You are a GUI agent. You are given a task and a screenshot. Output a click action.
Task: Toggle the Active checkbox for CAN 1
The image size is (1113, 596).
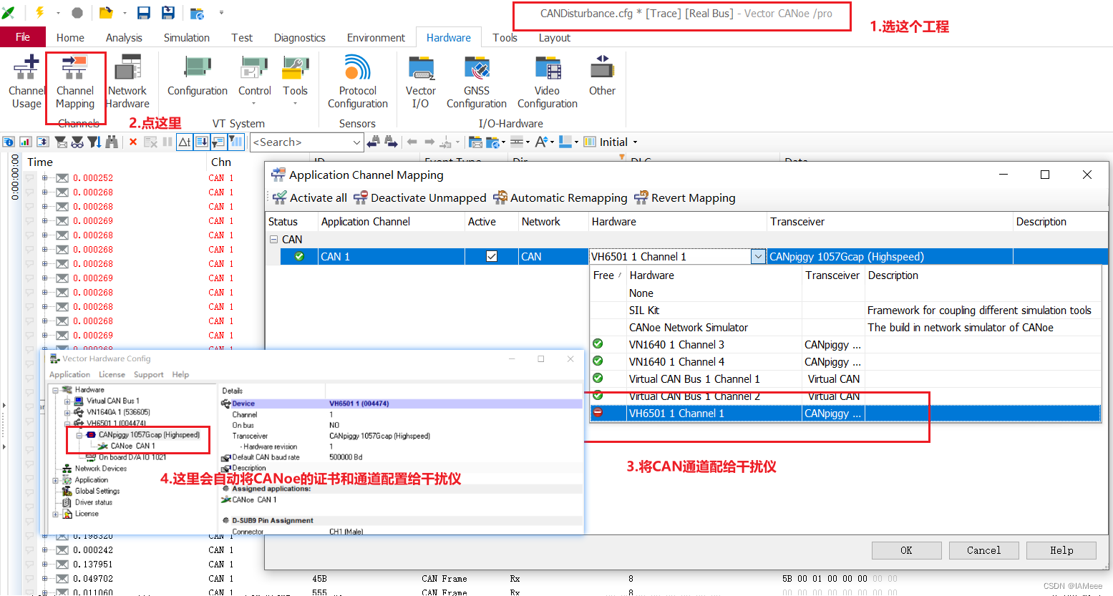[x=492, y=256]
